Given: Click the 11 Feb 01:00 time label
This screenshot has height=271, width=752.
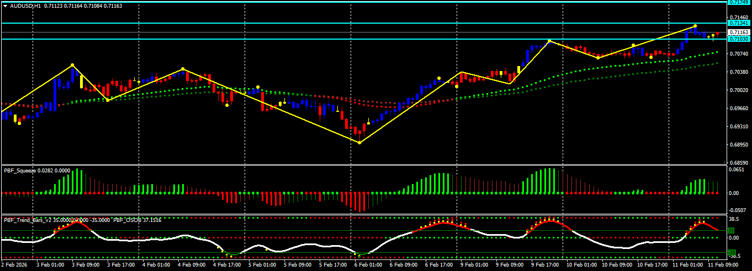Looking at the screenshot, I should point(688,265).
